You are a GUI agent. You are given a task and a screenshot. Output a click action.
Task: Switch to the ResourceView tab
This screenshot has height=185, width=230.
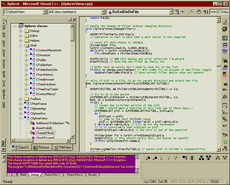coord(42,147)
